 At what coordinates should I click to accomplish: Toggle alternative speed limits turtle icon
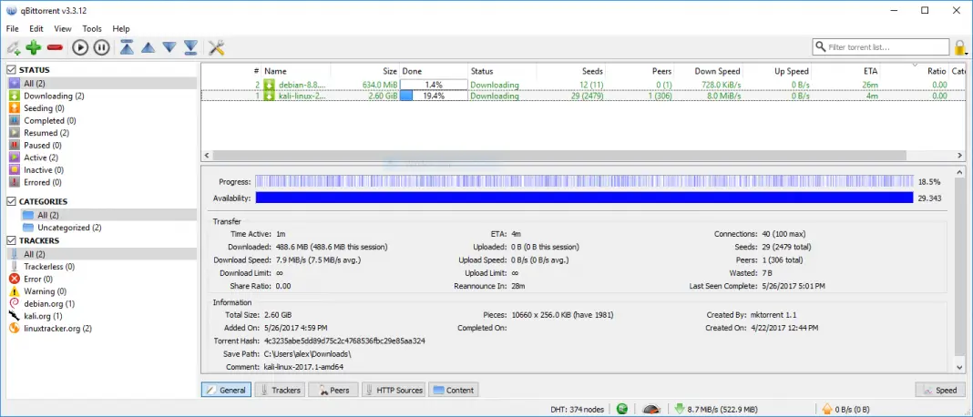tap(650, 409)
